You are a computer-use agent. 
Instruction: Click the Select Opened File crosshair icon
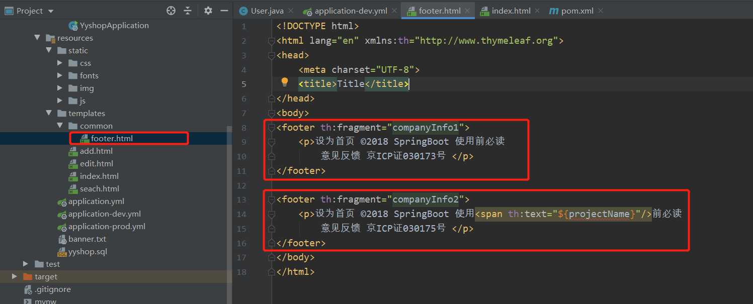coord(171,10)
